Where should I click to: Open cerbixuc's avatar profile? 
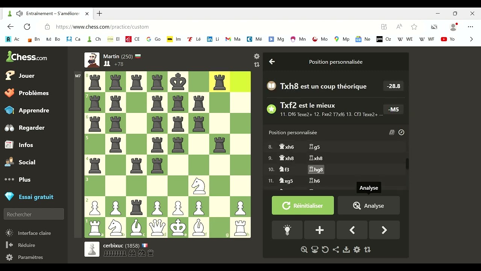[92, 249]
